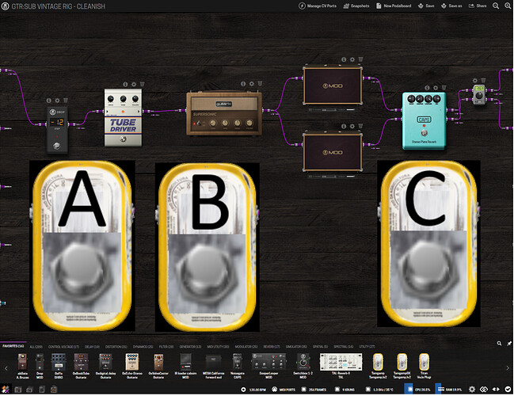
Task: Remove the upper MOD cabinet via trash icon
Action: tap(360, 59)
